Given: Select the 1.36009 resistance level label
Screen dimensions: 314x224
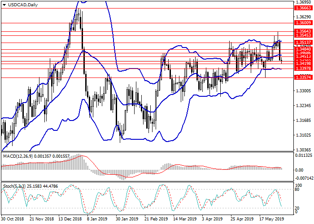Looking at the screenshot, I should [303, 22].
